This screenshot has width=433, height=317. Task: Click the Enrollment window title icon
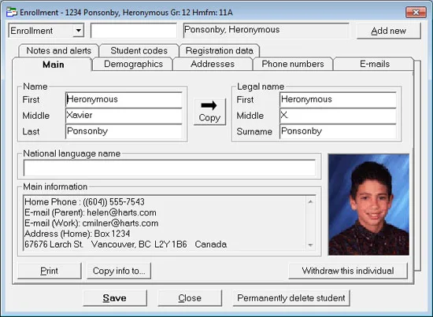click(12, 13)
